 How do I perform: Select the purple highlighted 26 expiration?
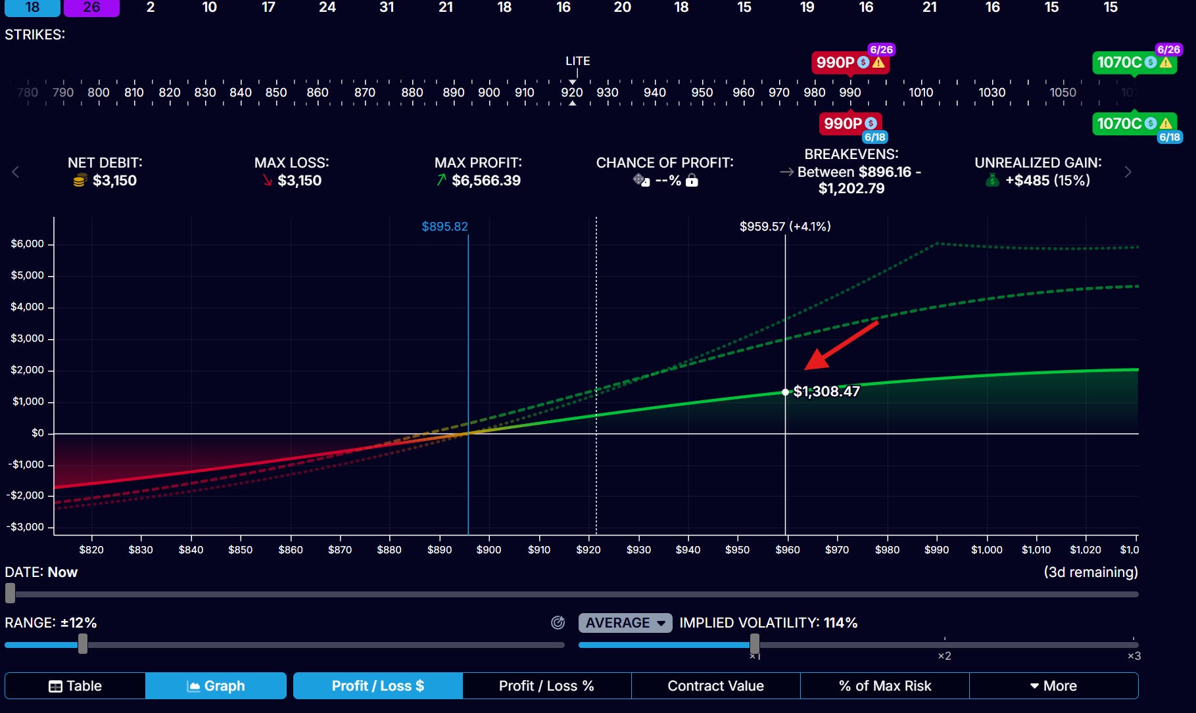tap(91, 7)
